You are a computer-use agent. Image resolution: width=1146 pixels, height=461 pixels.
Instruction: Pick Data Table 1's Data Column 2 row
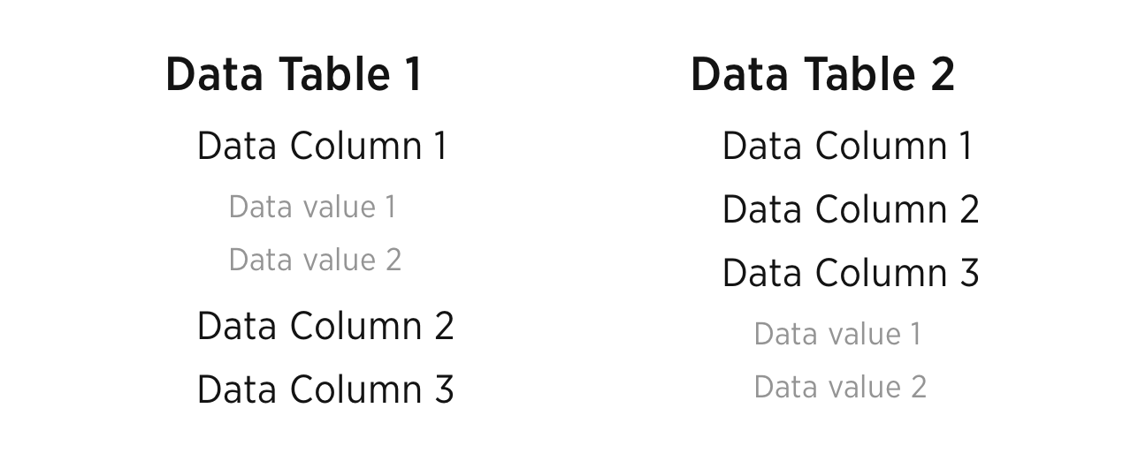pos(325,326)
